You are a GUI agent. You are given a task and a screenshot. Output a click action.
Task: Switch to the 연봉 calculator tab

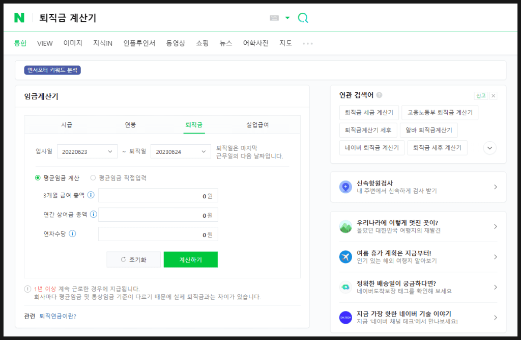(130, 125)
